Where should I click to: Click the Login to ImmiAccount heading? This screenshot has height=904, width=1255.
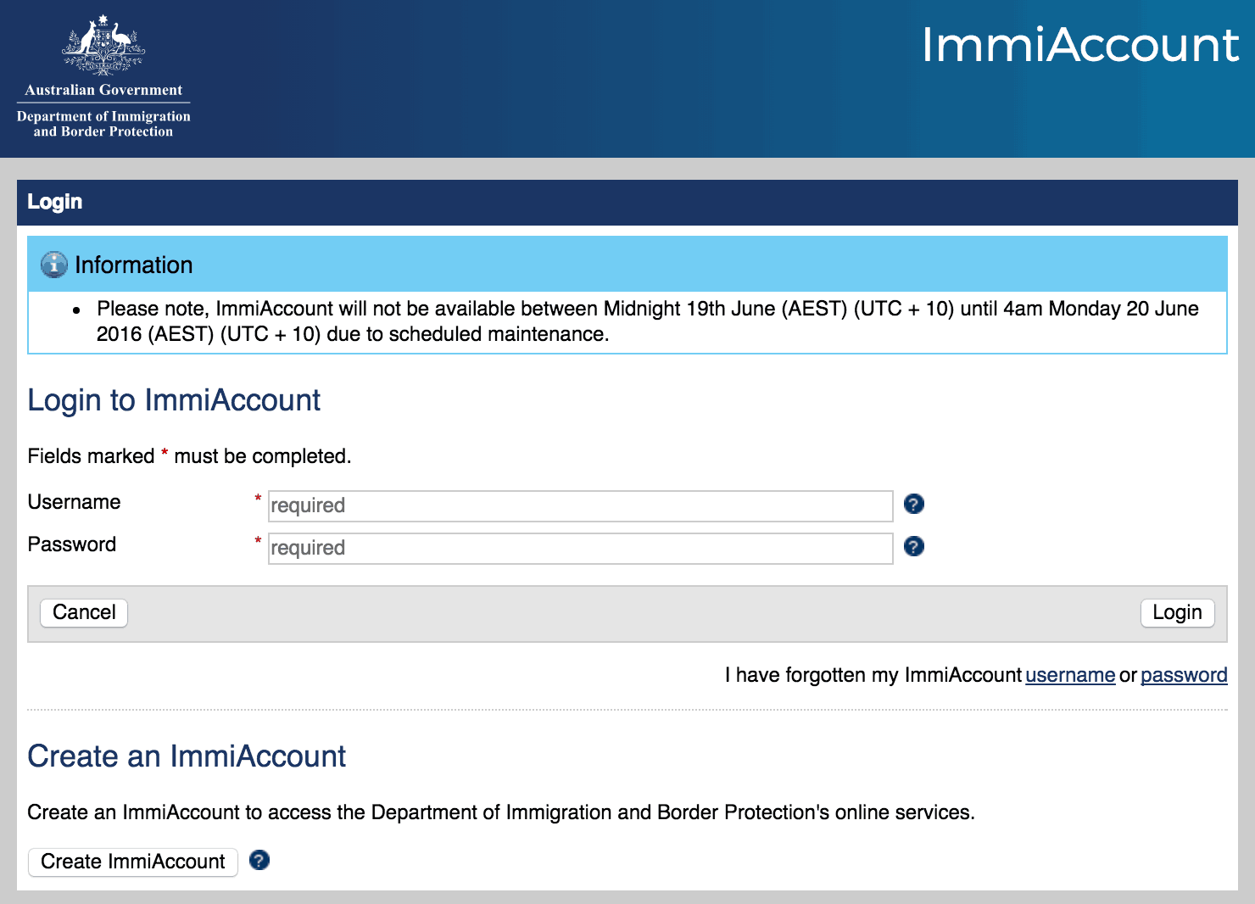tap(174, 399)
